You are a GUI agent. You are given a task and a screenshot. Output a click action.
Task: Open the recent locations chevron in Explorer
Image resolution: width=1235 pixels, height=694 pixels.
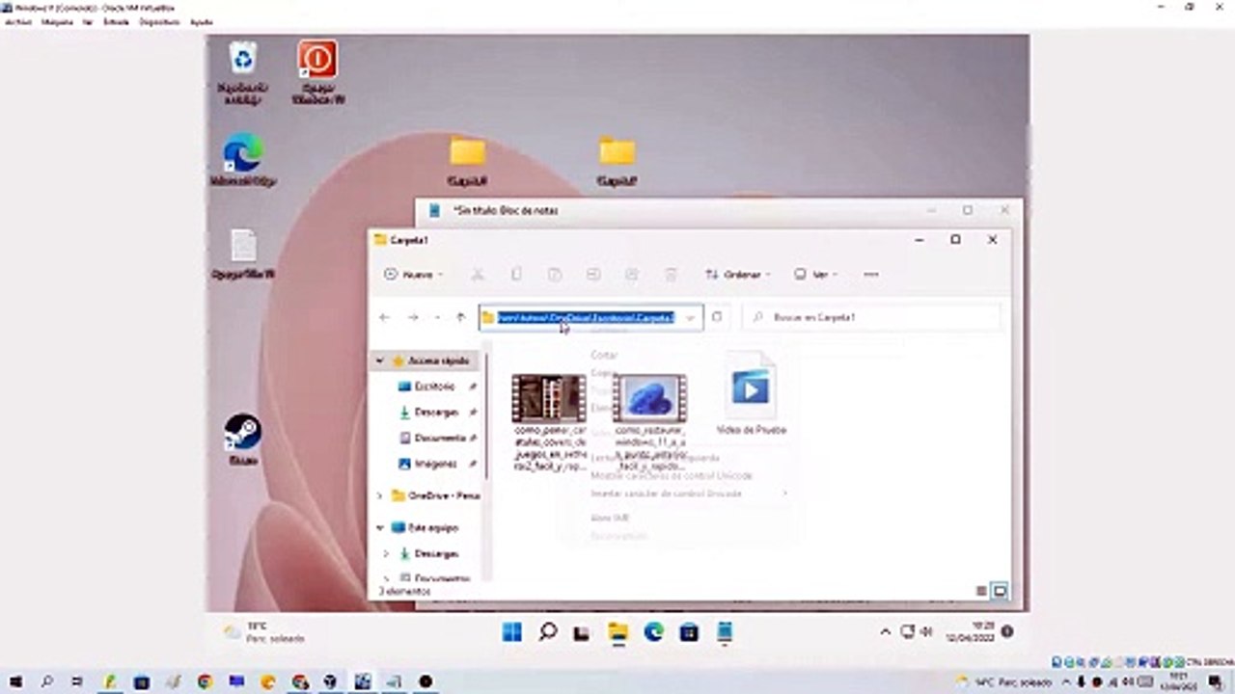point(437,317)
